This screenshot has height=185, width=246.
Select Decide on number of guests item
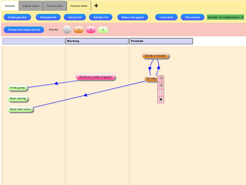(x=95, y=77)
